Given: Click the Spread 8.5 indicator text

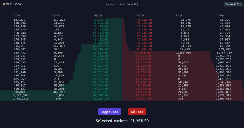Looking at the screenshot, I should click(122, 5).
